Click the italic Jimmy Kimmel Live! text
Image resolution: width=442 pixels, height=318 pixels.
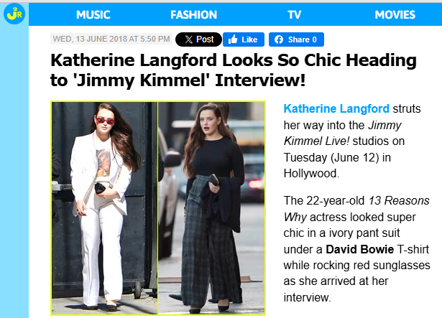coord(343,133)
